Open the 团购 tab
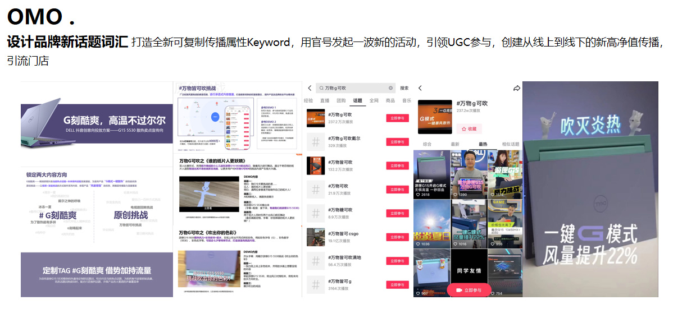The height and width of the screenshot is (309, 673). (341, 100)
